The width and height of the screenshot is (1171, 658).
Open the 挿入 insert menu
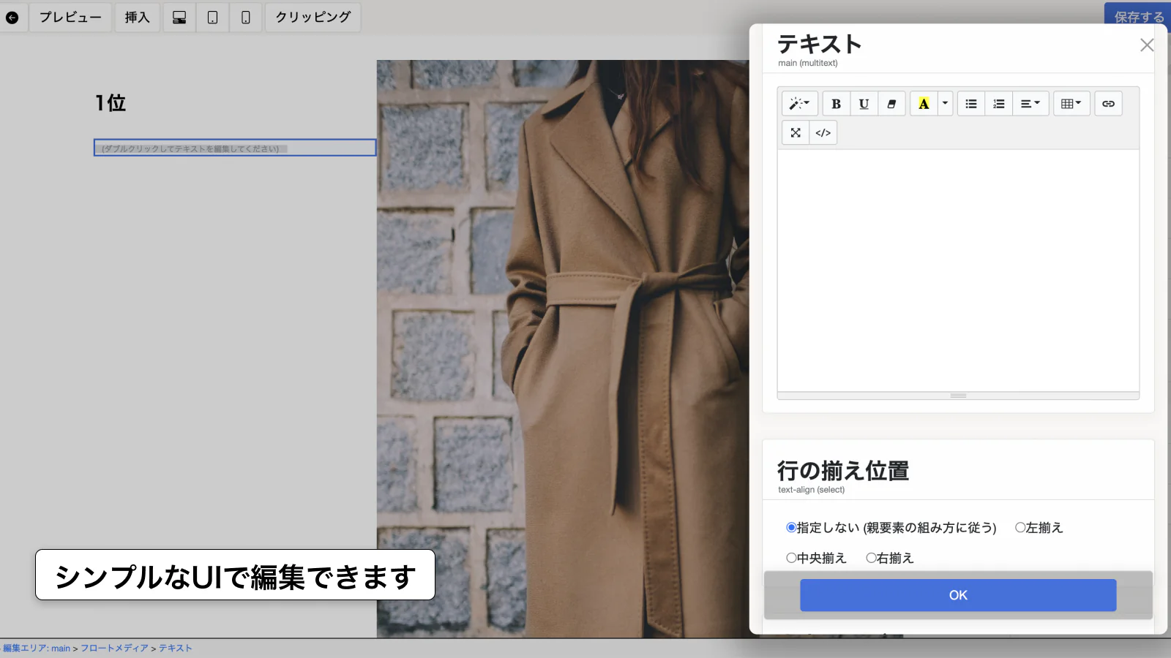137,18
